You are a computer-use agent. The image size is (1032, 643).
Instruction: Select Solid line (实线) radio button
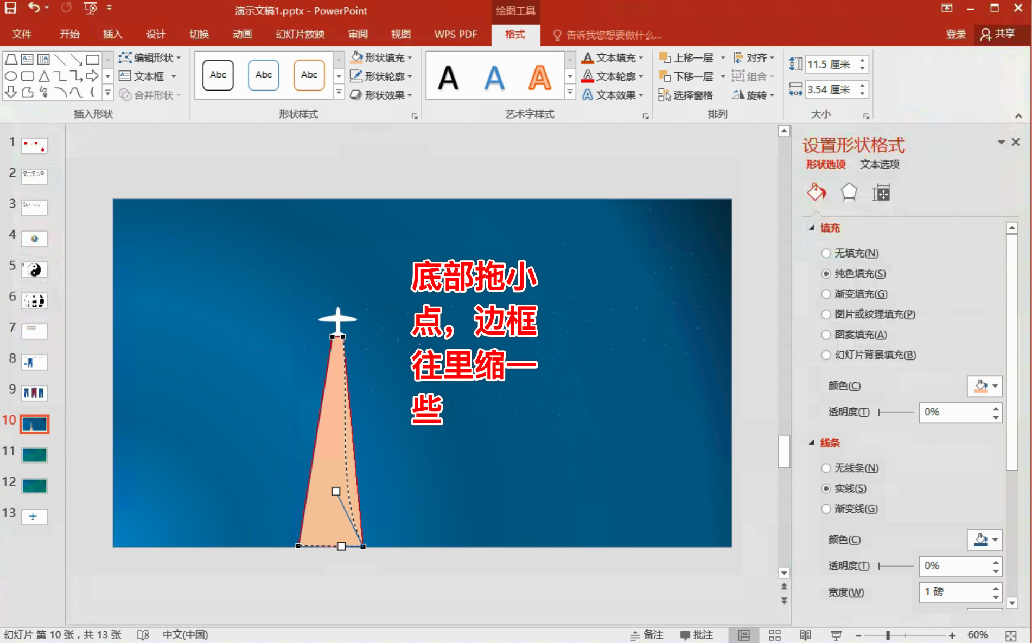826,488
